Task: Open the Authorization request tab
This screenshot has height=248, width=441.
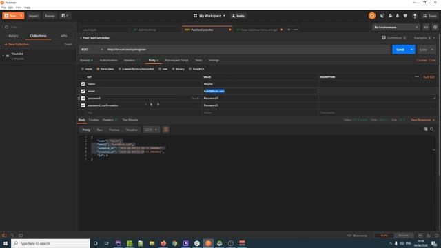Action: [108, 60]
